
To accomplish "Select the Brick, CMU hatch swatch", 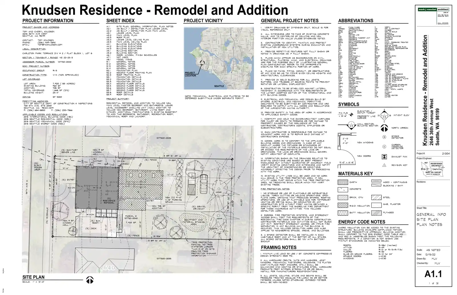I will [342, 198].
